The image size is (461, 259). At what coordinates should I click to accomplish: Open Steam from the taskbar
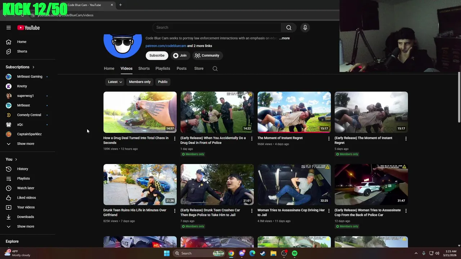(263, 253)
